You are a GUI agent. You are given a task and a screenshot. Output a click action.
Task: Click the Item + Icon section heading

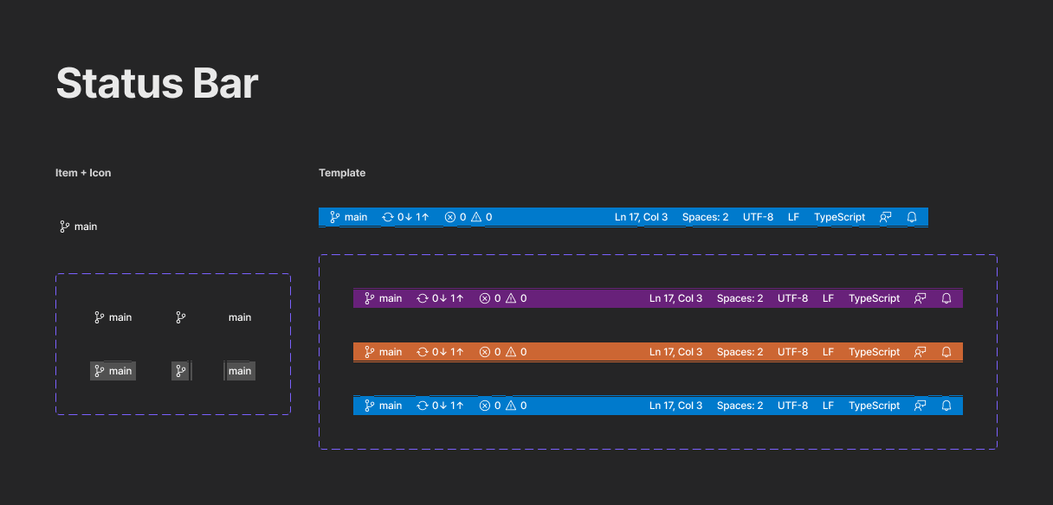pos(83,173)
